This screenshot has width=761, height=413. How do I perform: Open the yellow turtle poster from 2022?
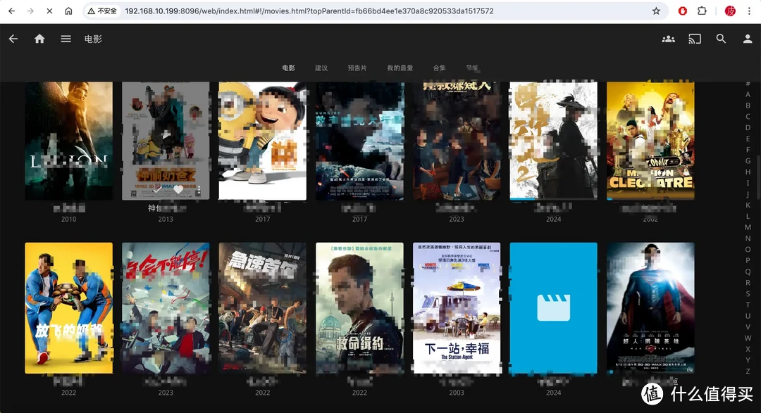(68, 307)
